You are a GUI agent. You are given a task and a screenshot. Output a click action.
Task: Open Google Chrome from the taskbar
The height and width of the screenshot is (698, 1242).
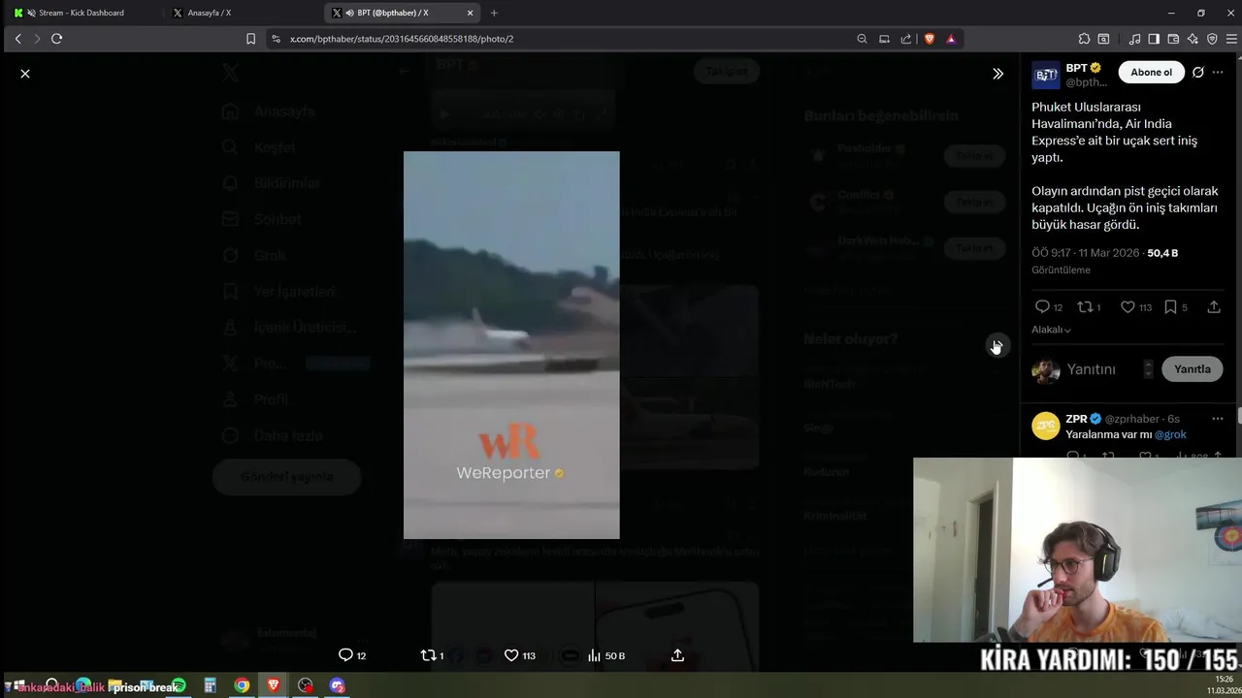point(242,685)
